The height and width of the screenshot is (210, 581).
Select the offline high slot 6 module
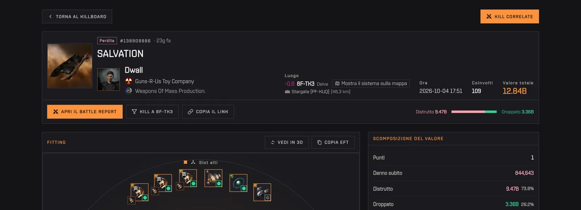click(x=262, y=192)
